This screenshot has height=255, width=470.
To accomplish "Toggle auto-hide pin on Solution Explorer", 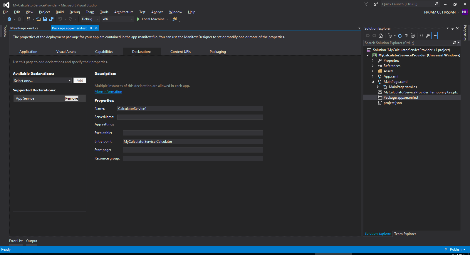I will (x=453, y=28).
